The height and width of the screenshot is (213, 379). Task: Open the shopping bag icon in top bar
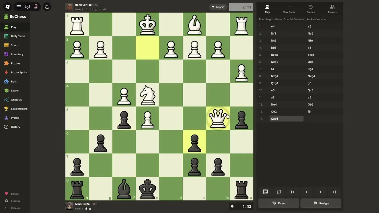click(x=47, y=7)
